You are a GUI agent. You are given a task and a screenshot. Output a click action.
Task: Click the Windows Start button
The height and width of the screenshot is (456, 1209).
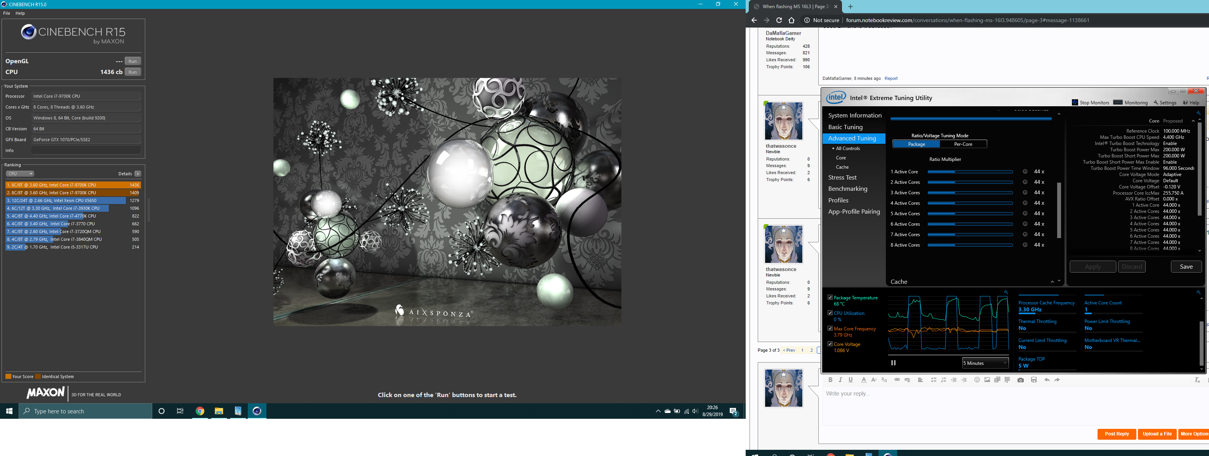(x=9, y=411)
